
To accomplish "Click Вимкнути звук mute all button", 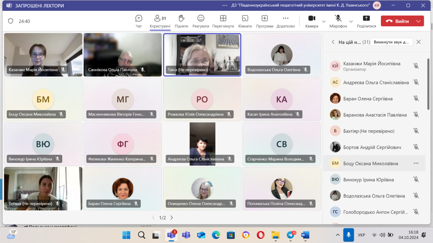I will click(x=392, y=42).
